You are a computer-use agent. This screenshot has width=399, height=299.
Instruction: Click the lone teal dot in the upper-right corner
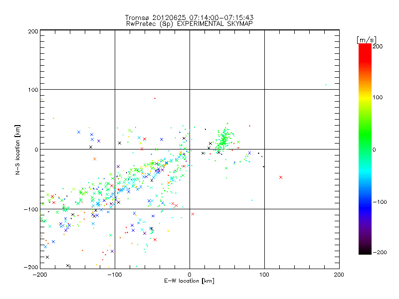click(326, 85)
